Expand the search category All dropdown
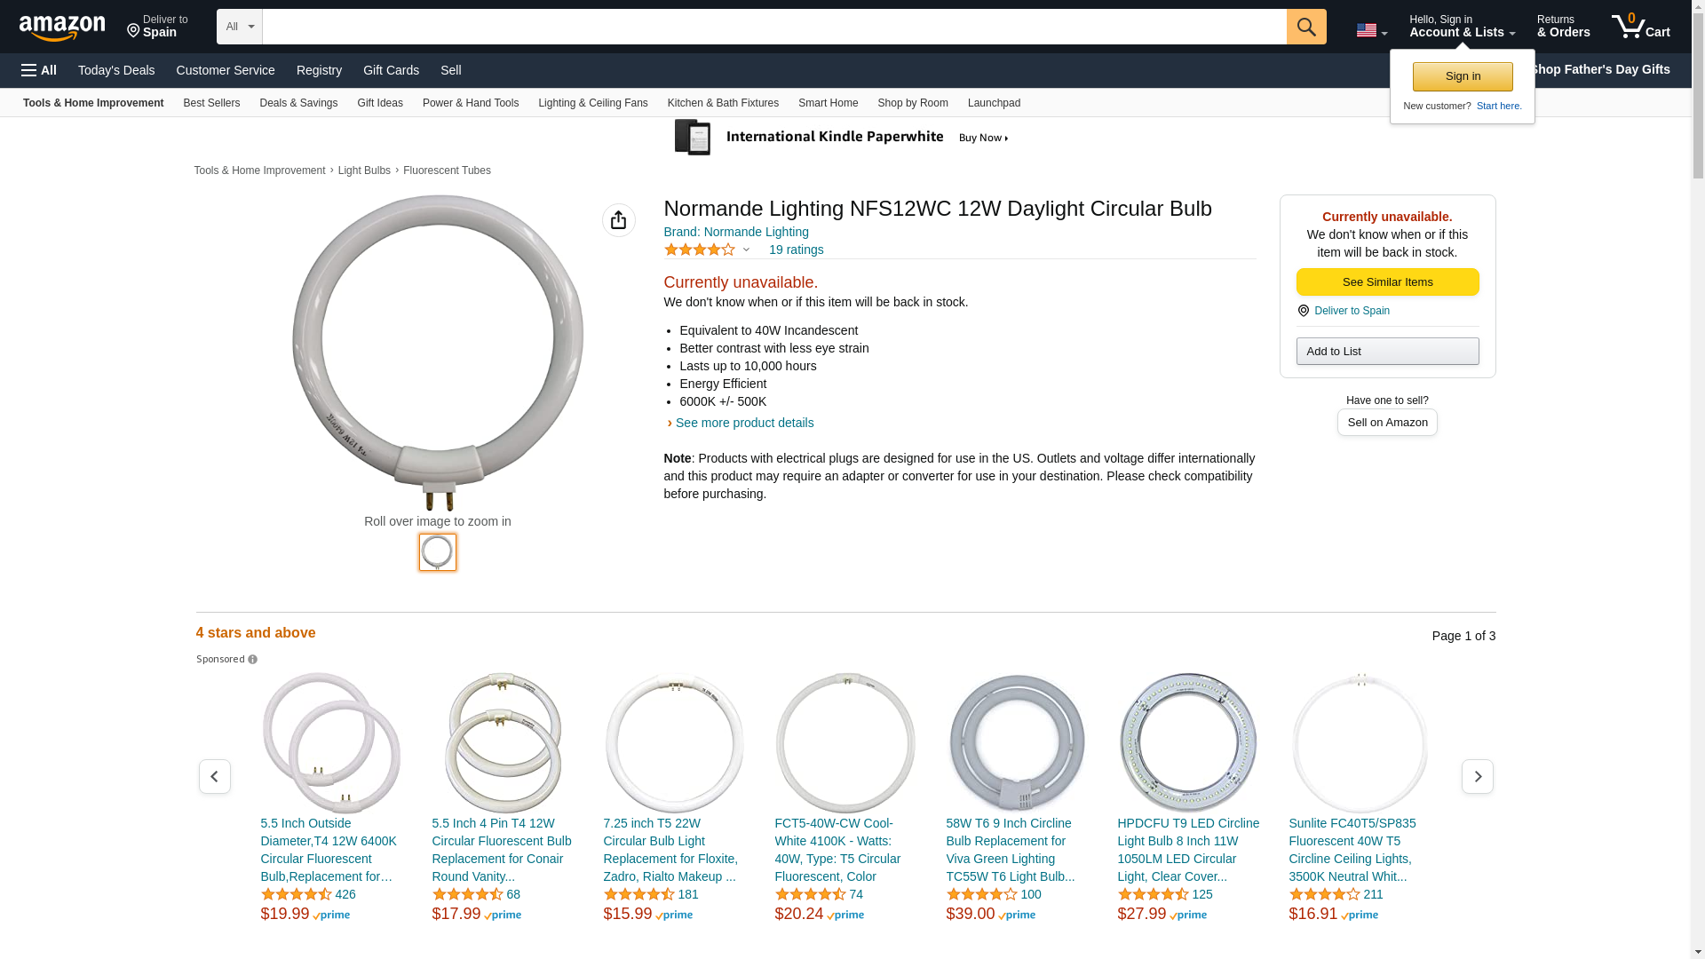This screenshot has width=1705, height=959. pos(239,27)
